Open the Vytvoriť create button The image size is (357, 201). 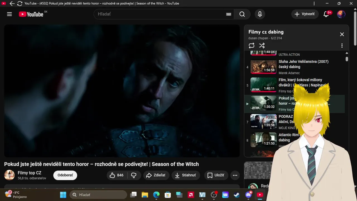[x=305, y=14]
